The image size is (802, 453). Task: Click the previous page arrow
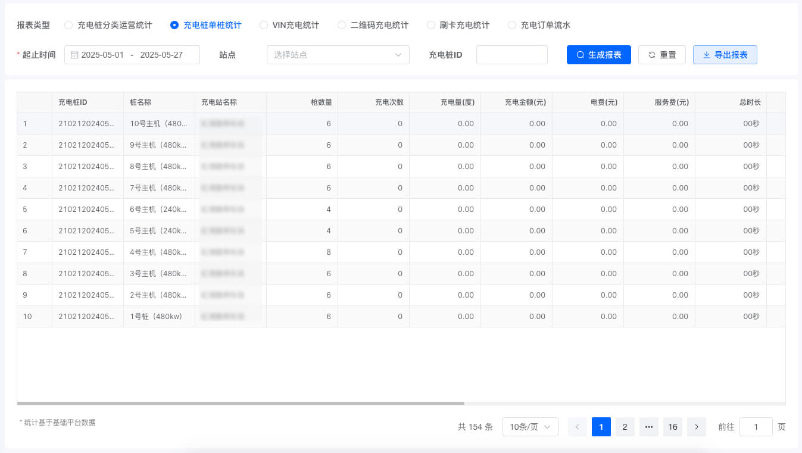577,427
